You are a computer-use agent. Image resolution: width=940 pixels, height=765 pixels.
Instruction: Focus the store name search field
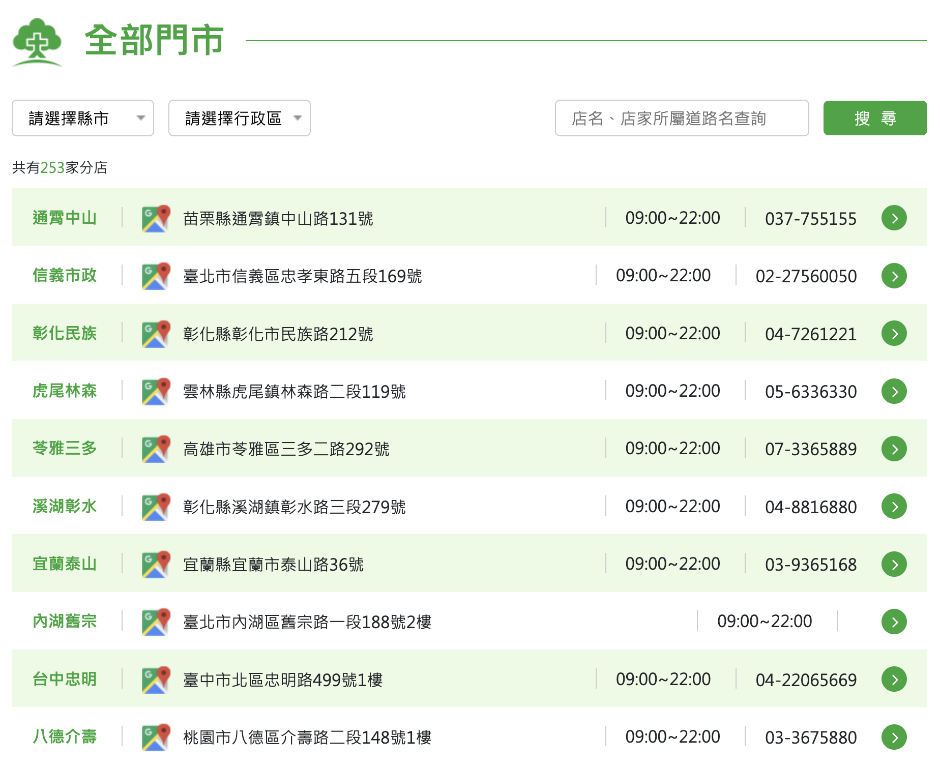(x=681, y=118)
